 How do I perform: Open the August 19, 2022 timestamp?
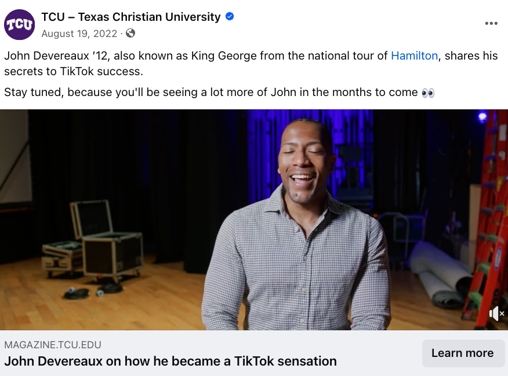(79, 34)
